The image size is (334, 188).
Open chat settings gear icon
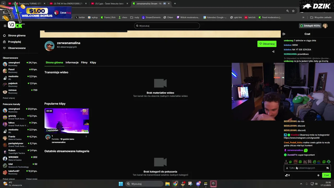[318, 175]
